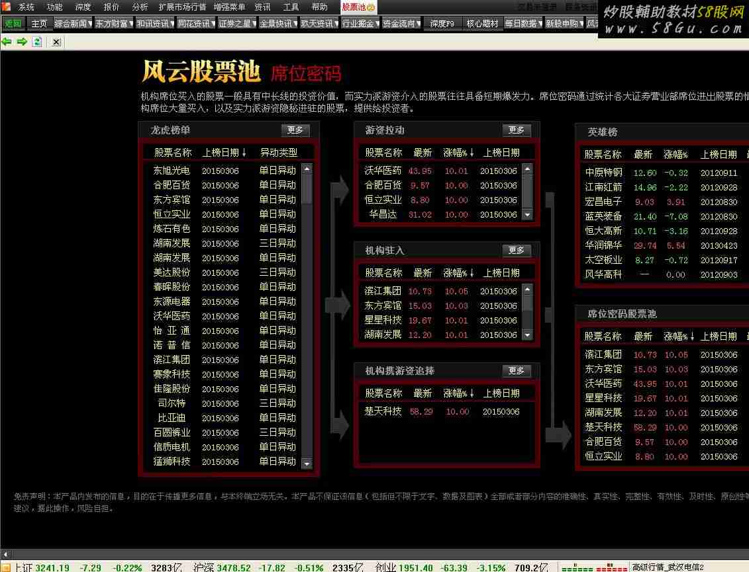Click the down arrow in 游资拉动 list
This screenshot has width=749, height=572.
click(527, 215)
